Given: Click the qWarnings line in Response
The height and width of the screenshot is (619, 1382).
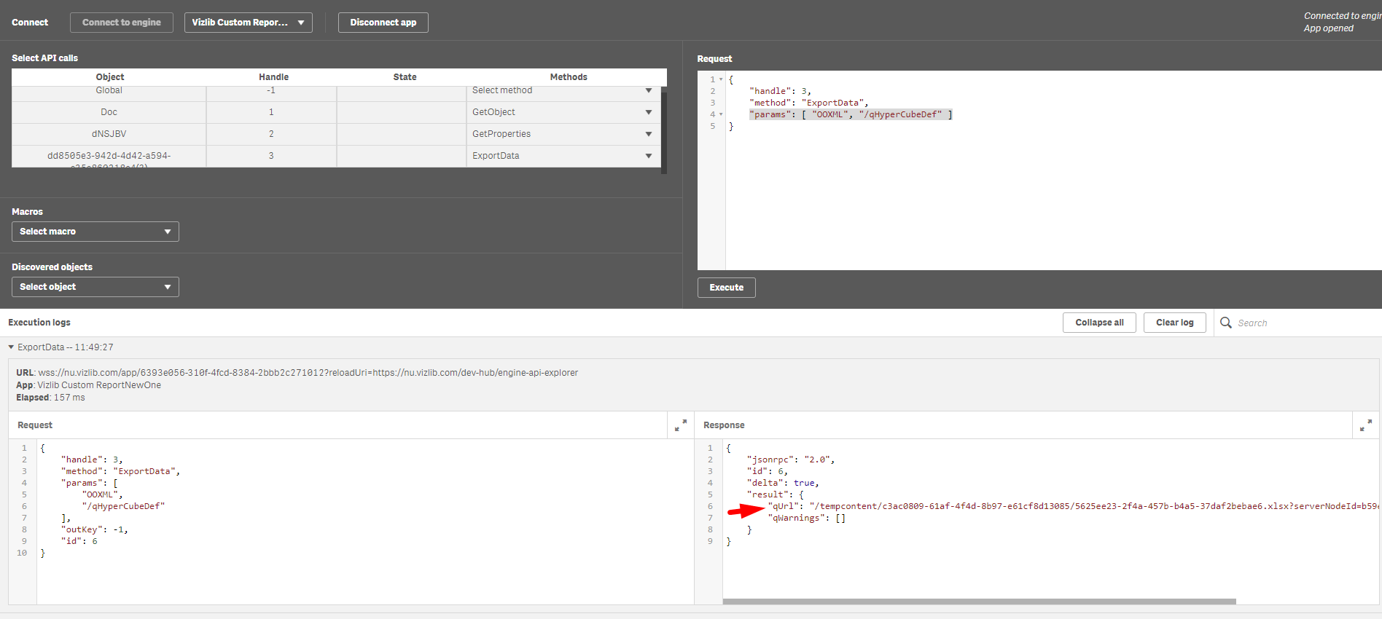Looking at the screenshot, I should 806,518.
